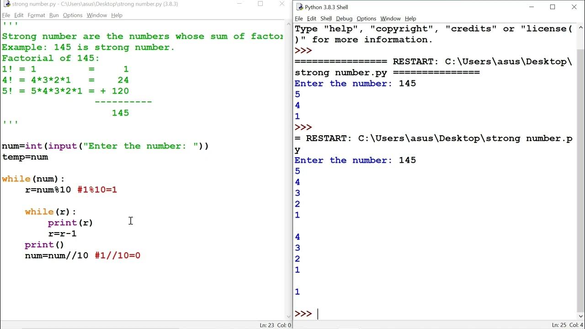
Task: Maximize the Python Shell window
Action: (x=553, y=7)
